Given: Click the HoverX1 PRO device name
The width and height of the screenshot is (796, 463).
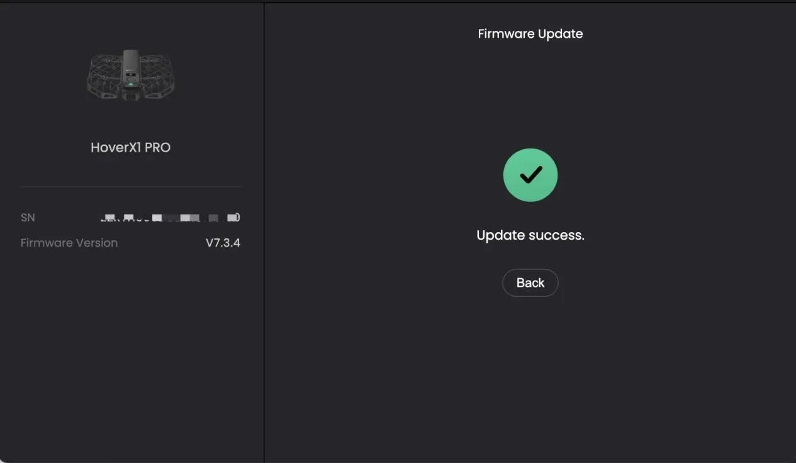Looking at the screenshot, I should [x=131, y=147].
